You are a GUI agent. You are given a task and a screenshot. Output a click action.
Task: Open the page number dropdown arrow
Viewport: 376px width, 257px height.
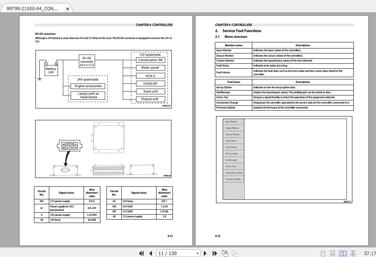[x=197, y=254]
